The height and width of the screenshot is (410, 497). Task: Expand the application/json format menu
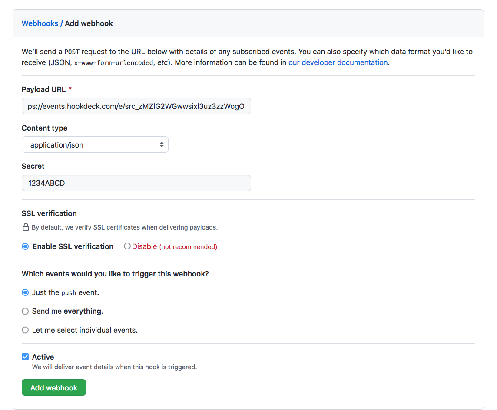pos(95,144)
